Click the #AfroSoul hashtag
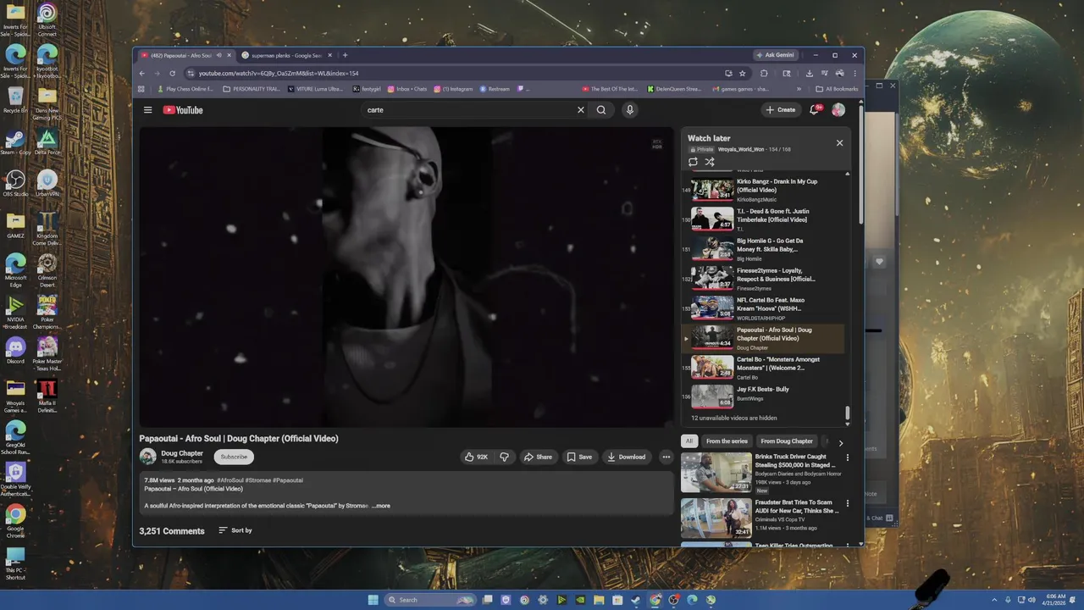The image size is (1084, 610). click(x=230, y=480)
